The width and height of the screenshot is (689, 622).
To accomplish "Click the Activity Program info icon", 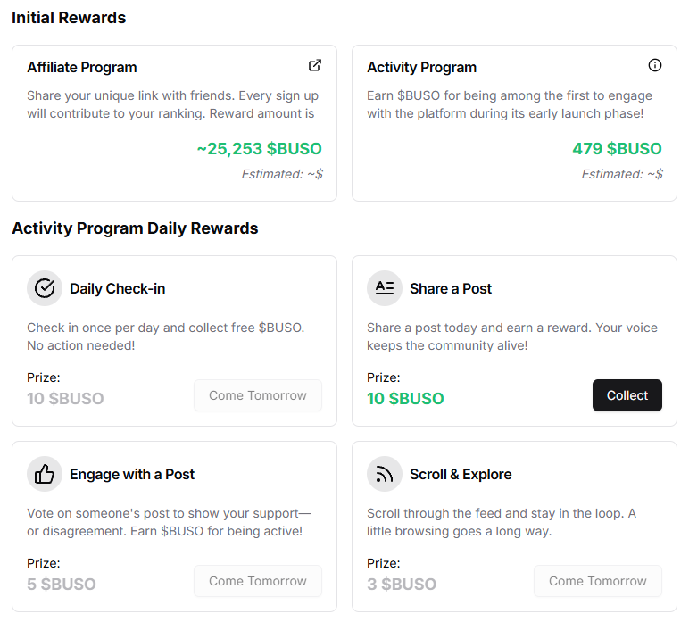I will click(655, 65).
